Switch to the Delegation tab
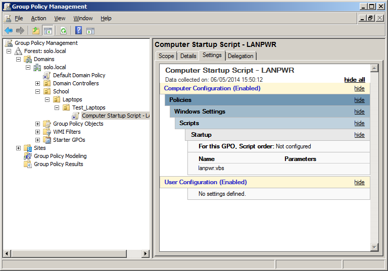The width and height of the screenshot is (388, 271). (240, 56)
